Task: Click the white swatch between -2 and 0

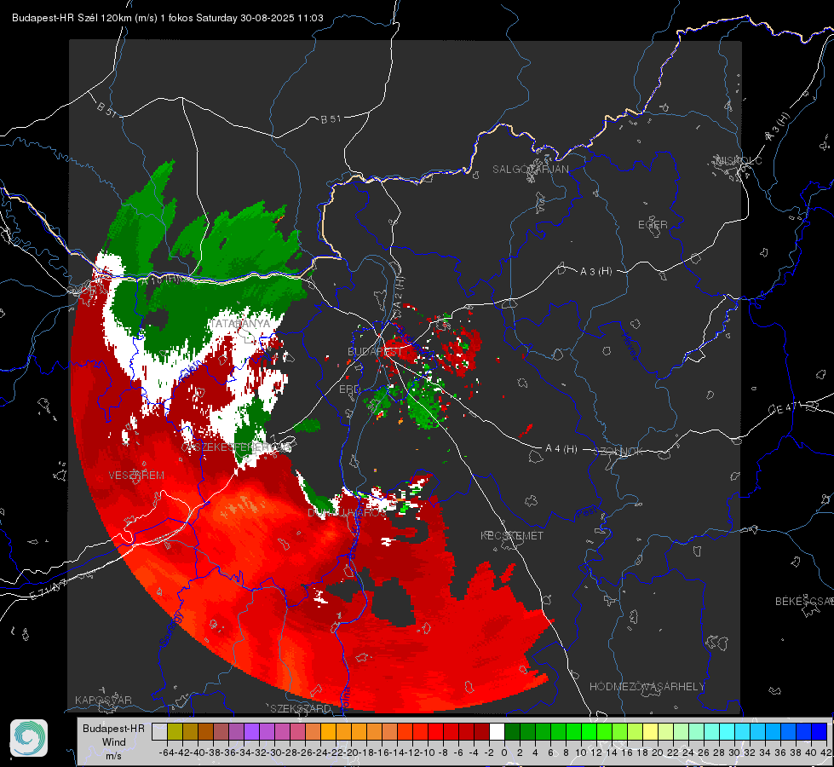Action: click(497, 731)
